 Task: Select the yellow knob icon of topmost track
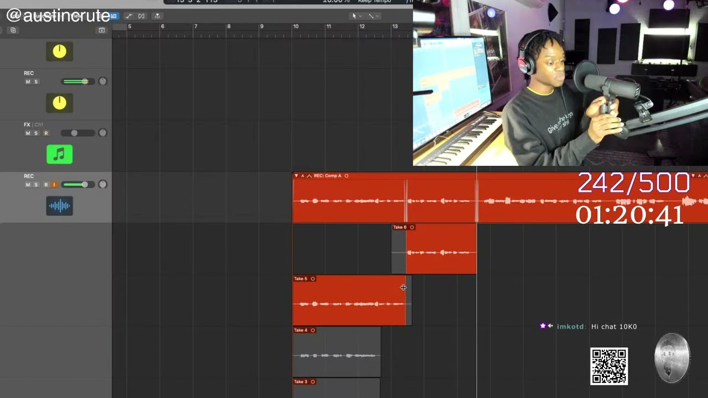(59, 51)
